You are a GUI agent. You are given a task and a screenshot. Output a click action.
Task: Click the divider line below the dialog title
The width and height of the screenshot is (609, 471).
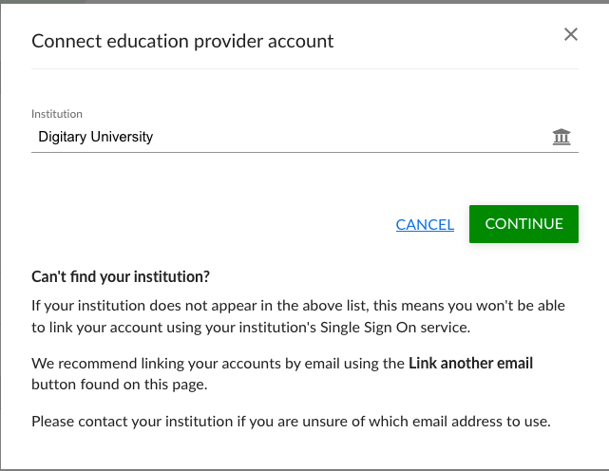(304, 68)
